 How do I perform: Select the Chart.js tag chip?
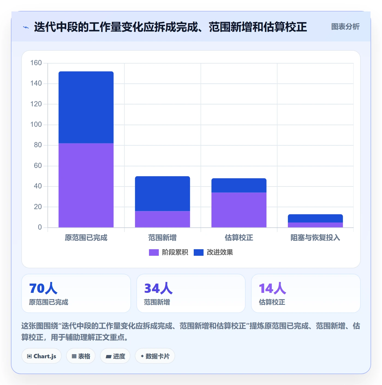41,356
